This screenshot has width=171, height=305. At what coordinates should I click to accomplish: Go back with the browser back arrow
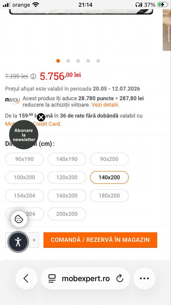[x=26, y=278]
